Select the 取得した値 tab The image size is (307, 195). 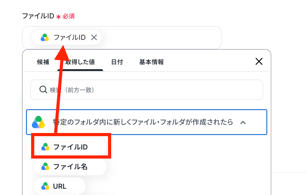pos(80,62)
